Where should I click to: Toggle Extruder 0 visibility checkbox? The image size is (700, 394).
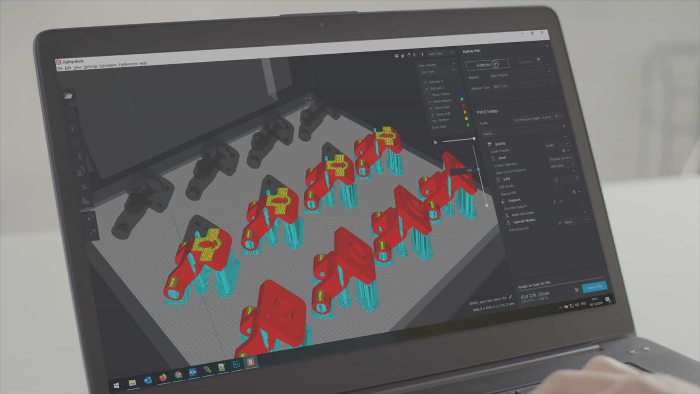tap(424, 82)
